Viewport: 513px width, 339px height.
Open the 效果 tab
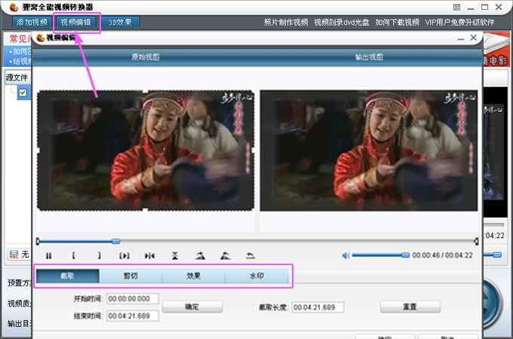click(x=193, y=276)
